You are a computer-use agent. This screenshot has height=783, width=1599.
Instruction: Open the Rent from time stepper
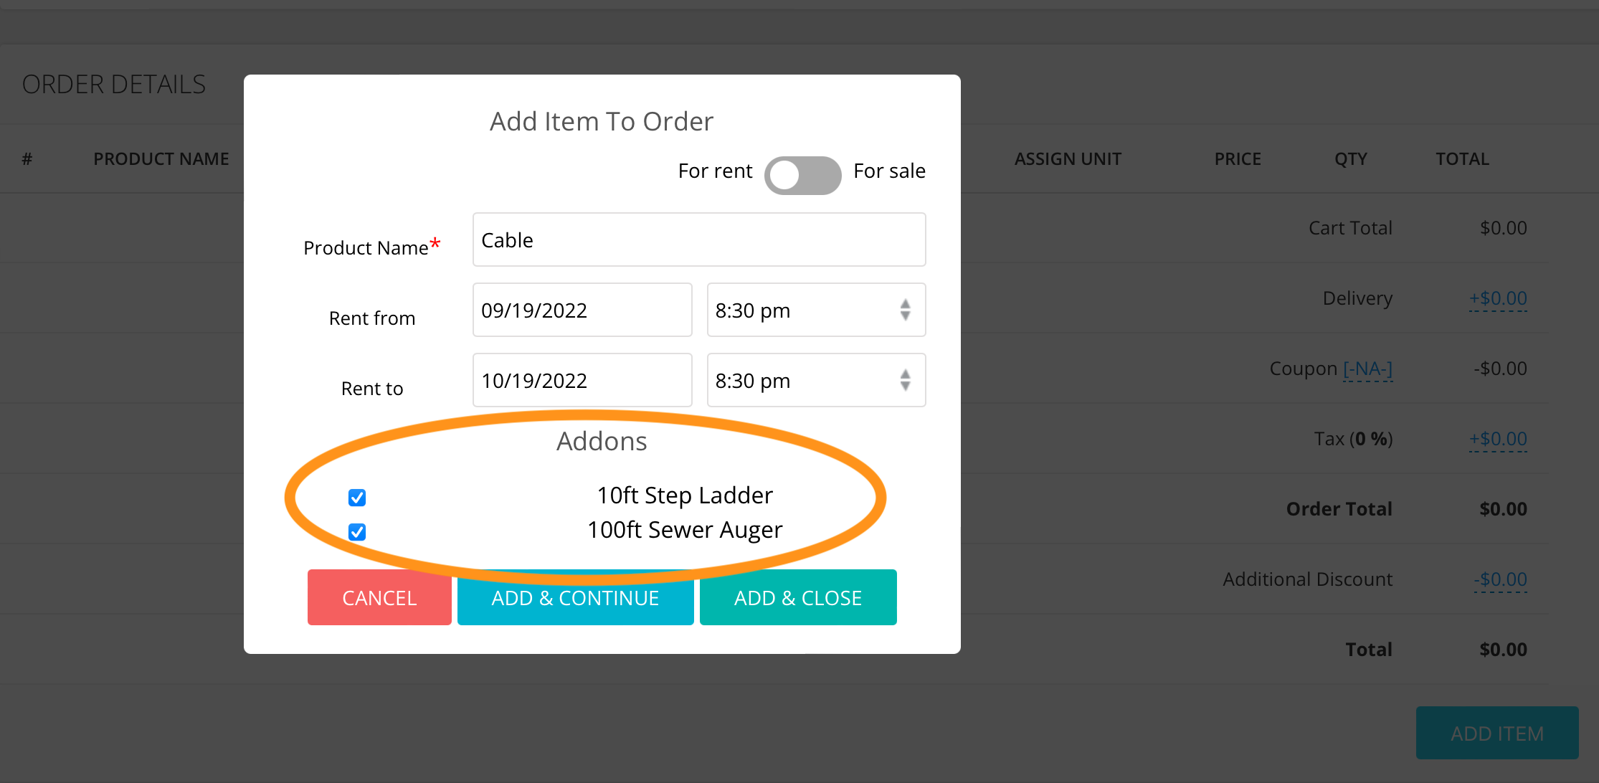(x=905, y=310)
